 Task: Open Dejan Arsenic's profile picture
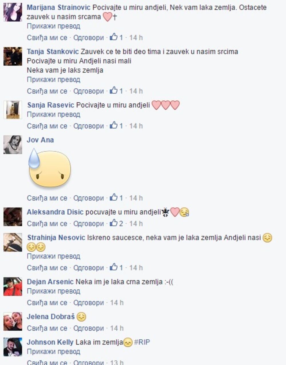point(13,286)
